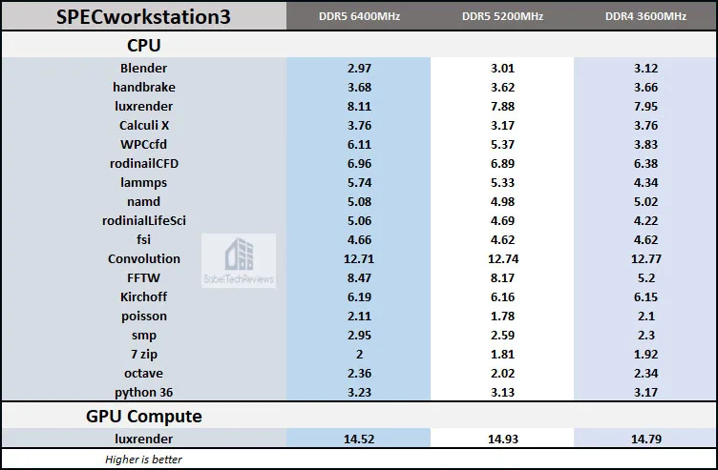Screen dimensions: 718x470
Task: Select the smp row label
Action: 144,336
